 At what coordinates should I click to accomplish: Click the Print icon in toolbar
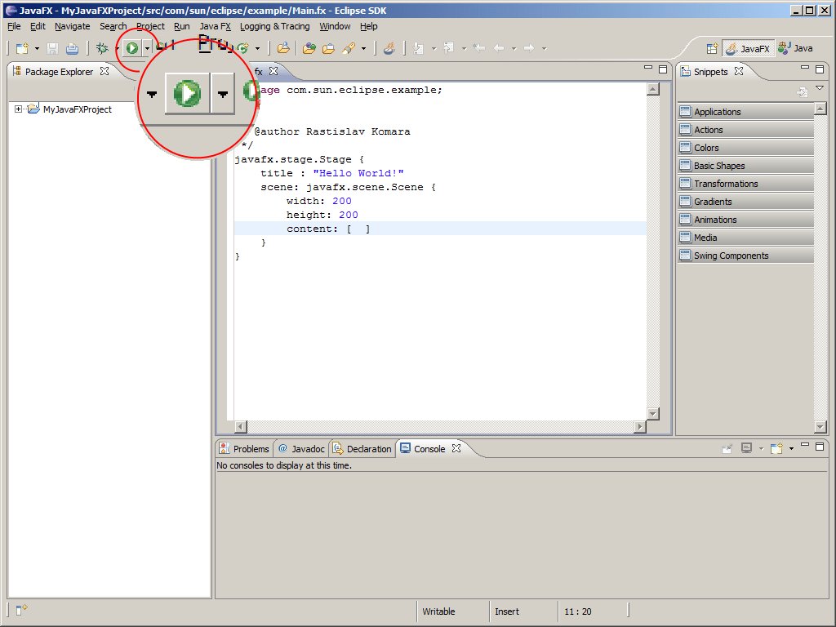tap(73, 49)
